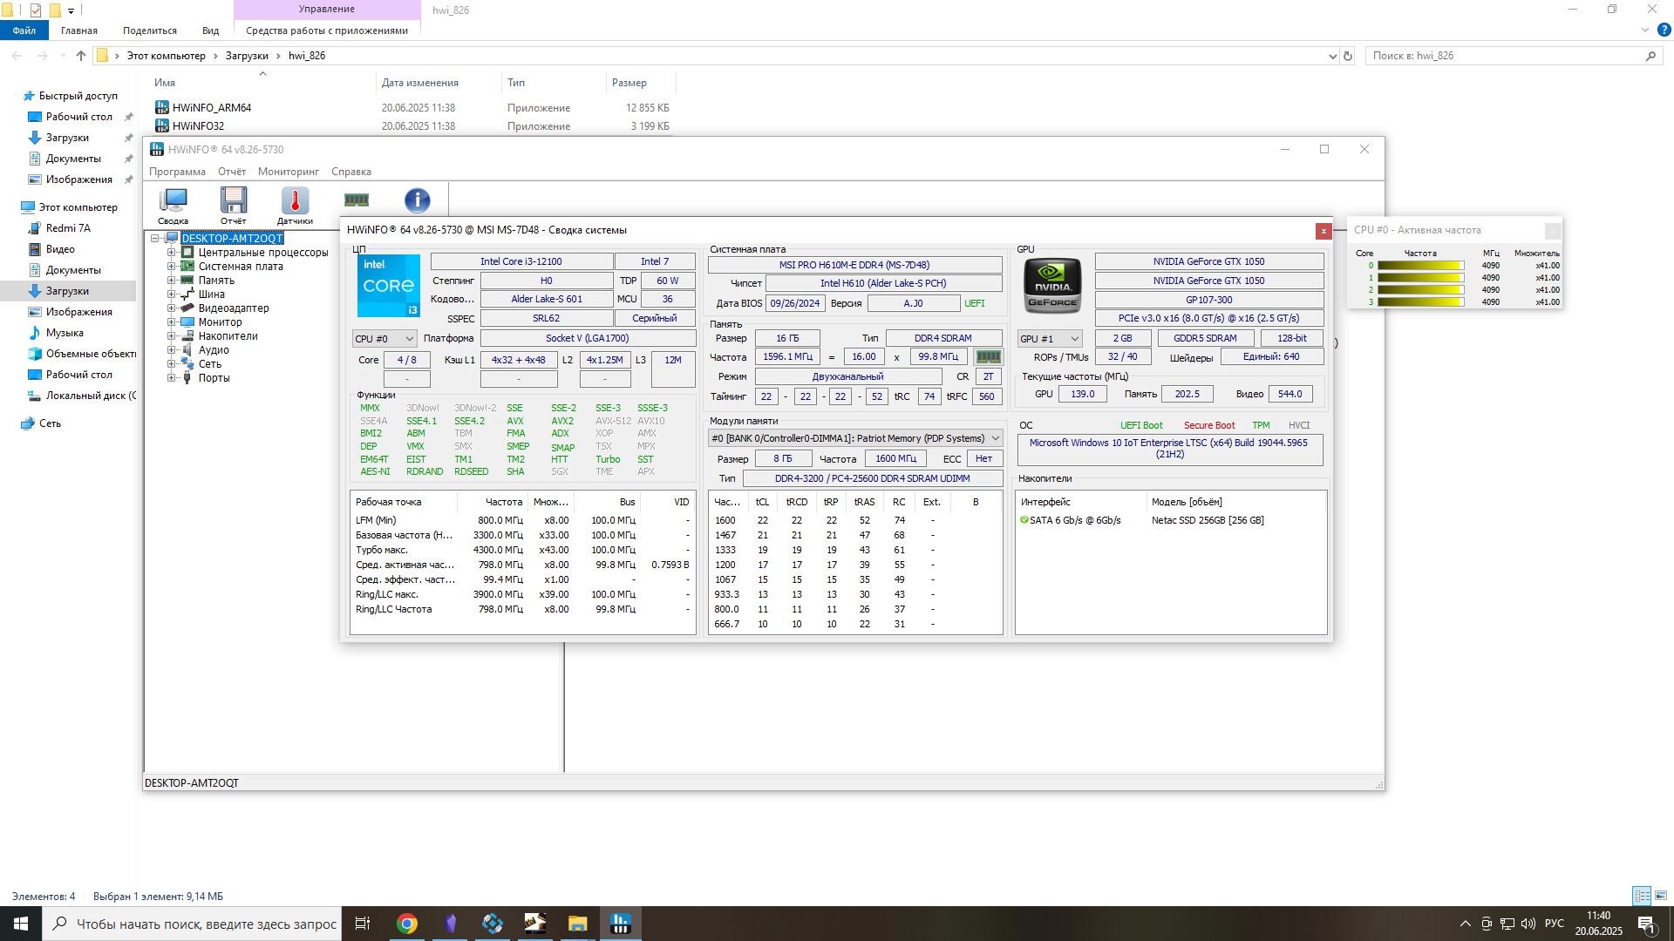Open the memory module BANK 0 dropdown

click(x=854, y=438)
